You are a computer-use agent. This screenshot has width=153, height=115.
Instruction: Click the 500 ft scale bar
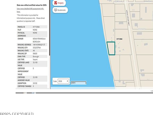click(x=78, y=83)
